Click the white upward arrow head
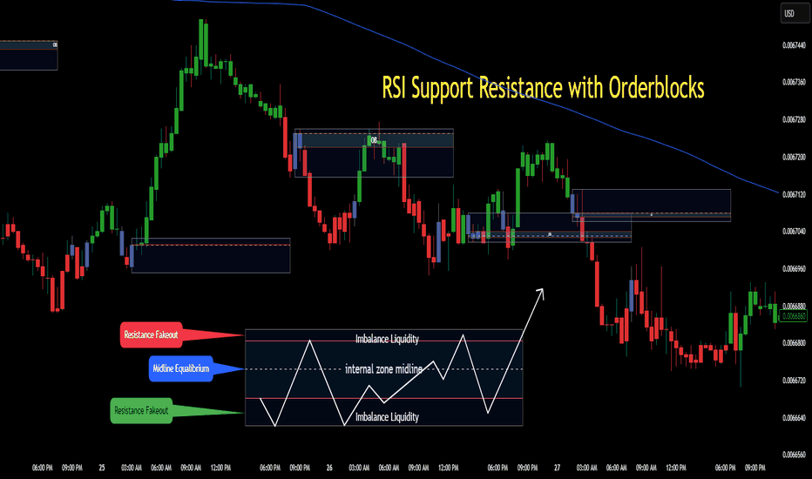The height and width of the screenshot is (479, 812). tap(540, 292)
